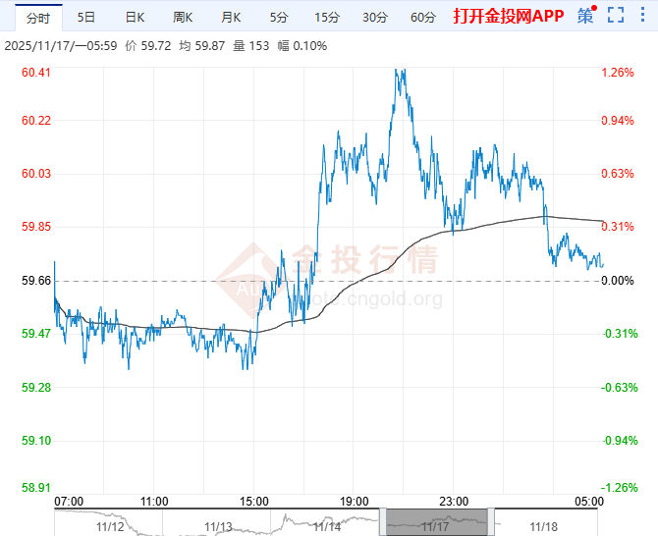Jump to 11/13 on the timeline
The width and height of the screenshot is (658, 536).
[x=220, y=527]
